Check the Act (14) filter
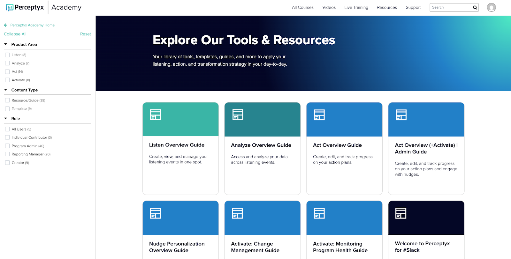Image resolution: width=511 pixels, height=259 pixels. pos(7,72)
